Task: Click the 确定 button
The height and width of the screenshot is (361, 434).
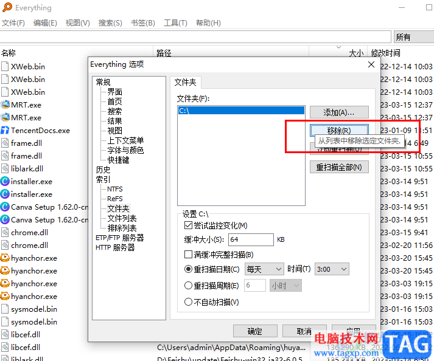Action: point(255,331)
